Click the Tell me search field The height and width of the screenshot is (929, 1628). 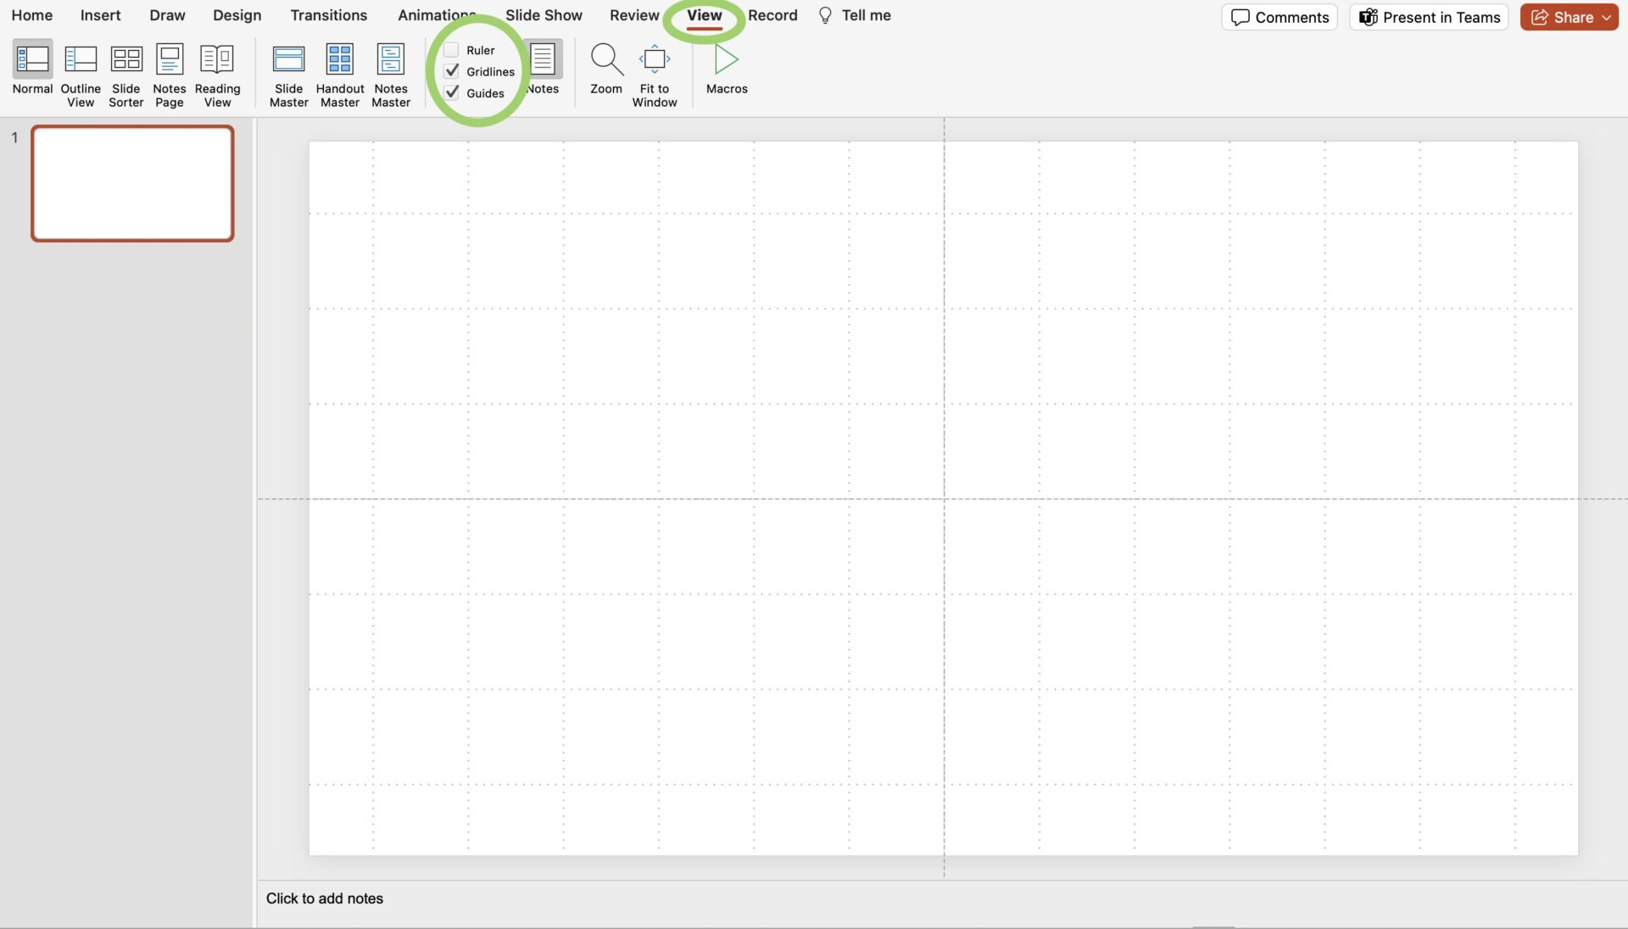866,15
